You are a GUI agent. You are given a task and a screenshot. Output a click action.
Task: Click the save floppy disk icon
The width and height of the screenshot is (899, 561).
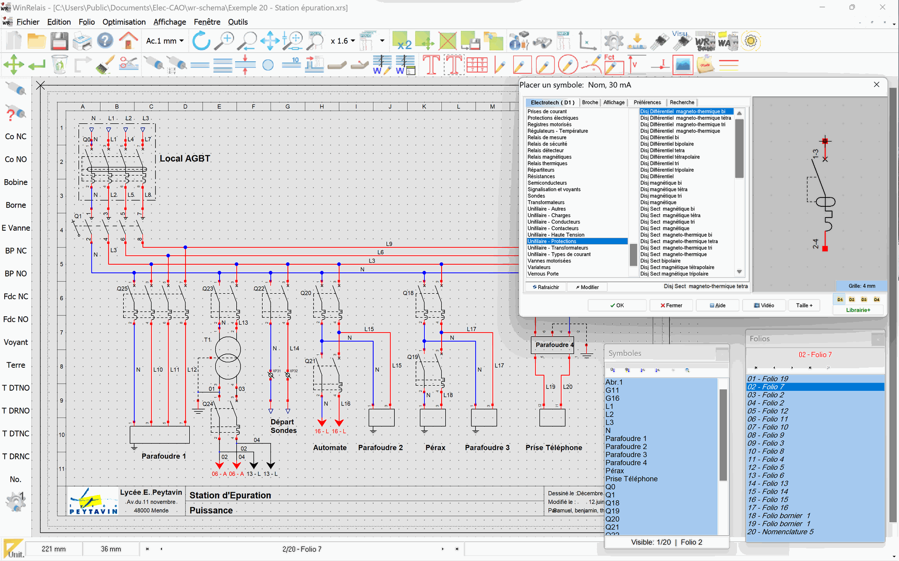coord(59,41)
